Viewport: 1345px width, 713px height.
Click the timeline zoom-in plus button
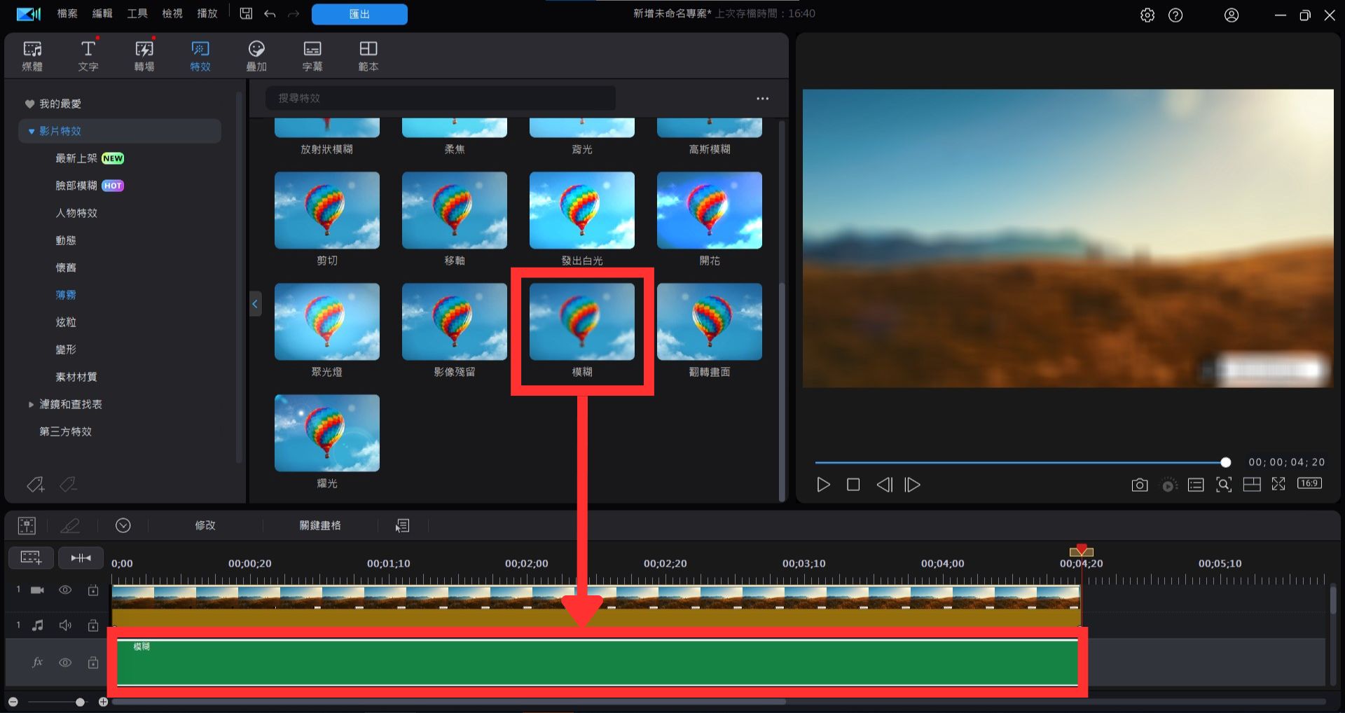(x=104, y=702)
